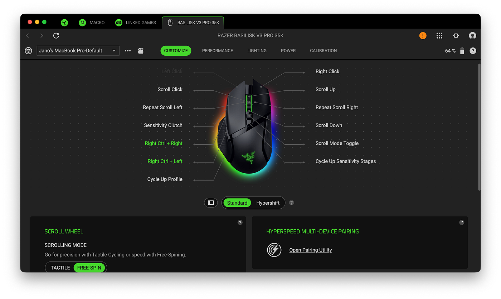Open help icon in Hyperspeed Pairing panel
Image resolution: width=501 pixels, height=299 pixels.
click(x=462, y=223)
